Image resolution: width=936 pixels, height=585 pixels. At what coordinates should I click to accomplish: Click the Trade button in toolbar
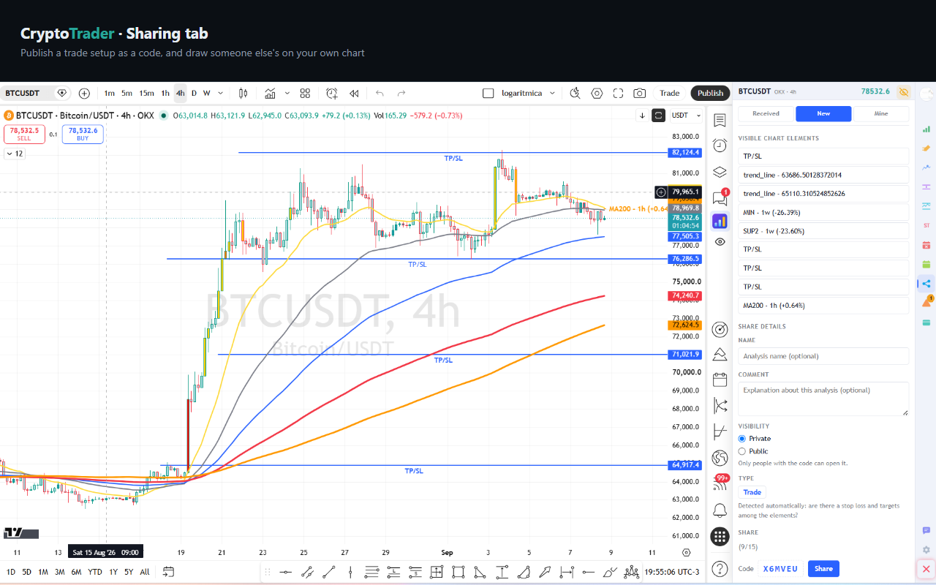coord(669,93)
